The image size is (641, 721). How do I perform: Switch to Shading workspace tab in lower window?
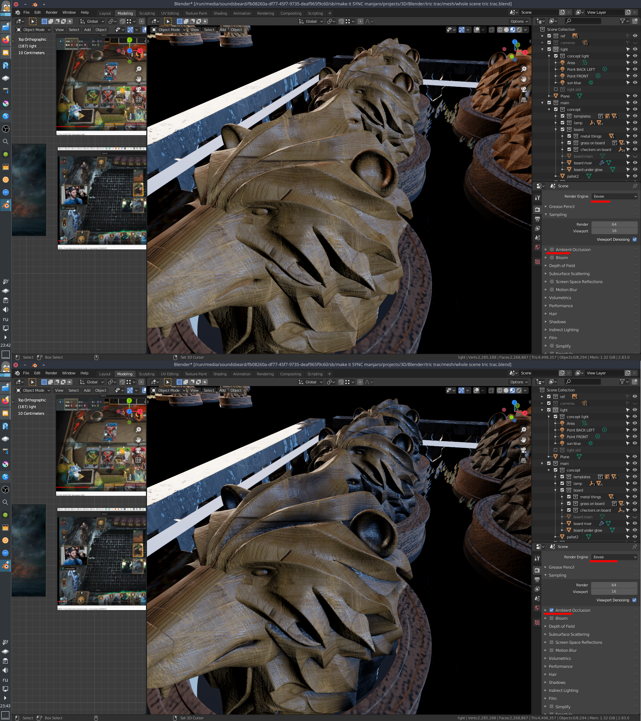[220, 374]
